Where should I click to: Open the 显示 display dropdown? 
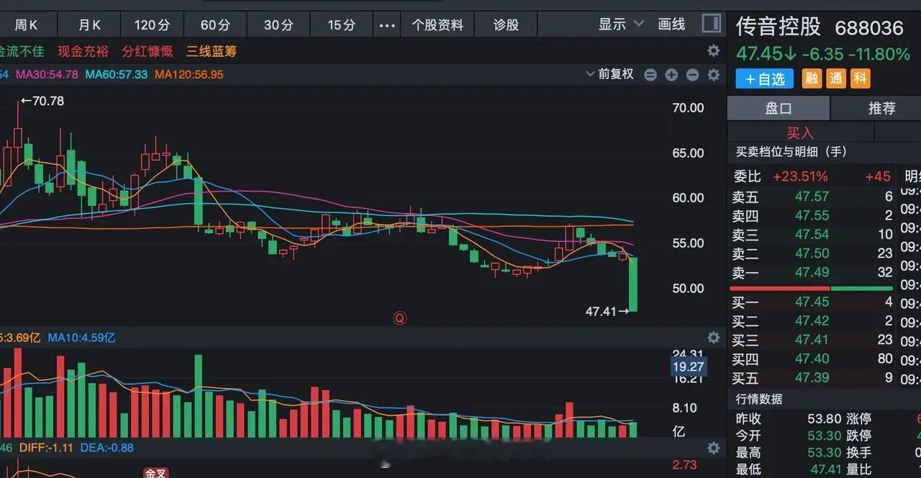620,24
